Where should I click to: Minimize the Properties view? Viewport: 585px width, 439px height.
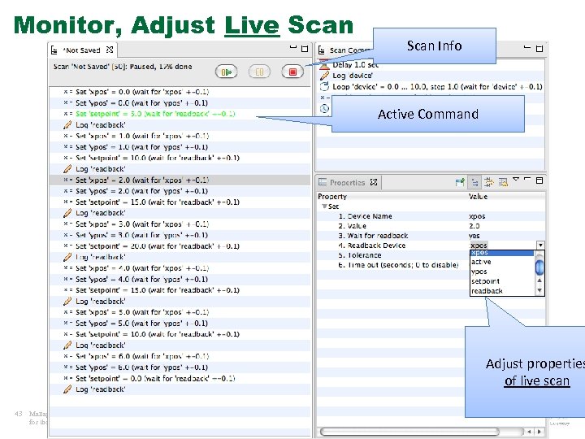(x=527, y=179)
